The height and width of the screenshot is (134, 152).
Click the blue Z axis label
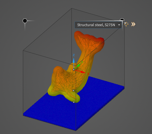(74, 55)
